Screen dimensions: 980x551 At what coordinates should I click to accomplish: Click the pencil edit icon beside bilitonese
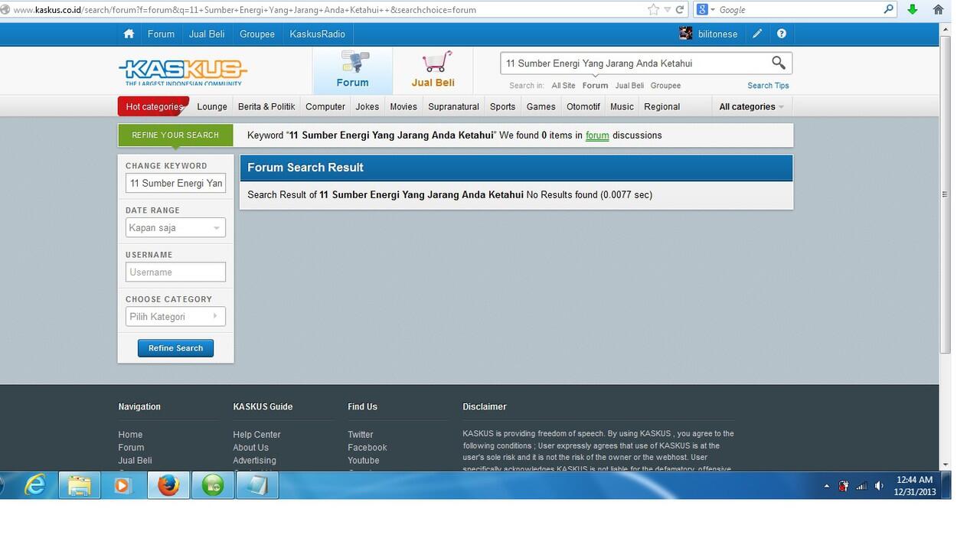pyautogui.click(x=757, y=34)
